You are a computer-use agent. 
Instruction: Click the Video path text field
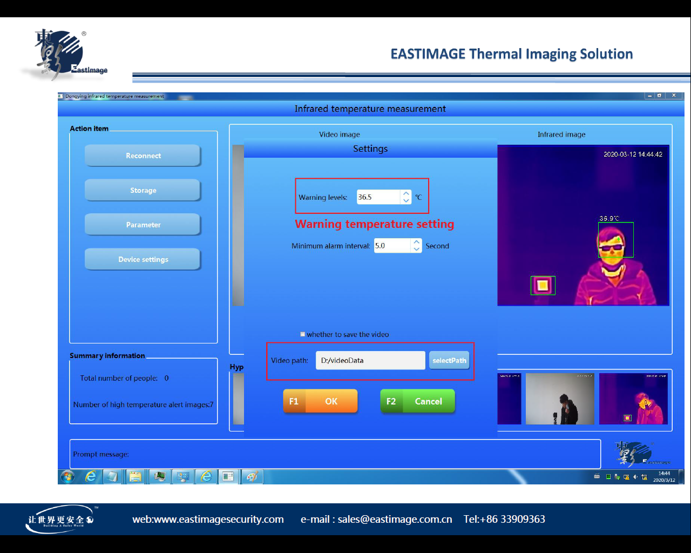click(370, 361)
